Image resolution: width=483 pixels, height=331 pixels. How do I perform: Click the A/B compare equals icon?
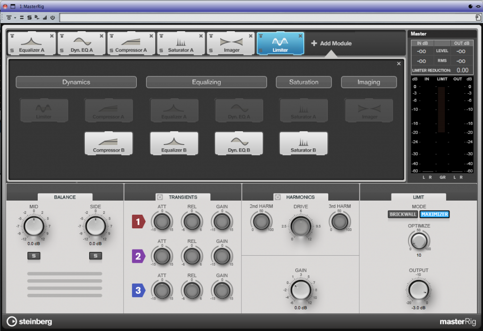click(x=22, y=17)
